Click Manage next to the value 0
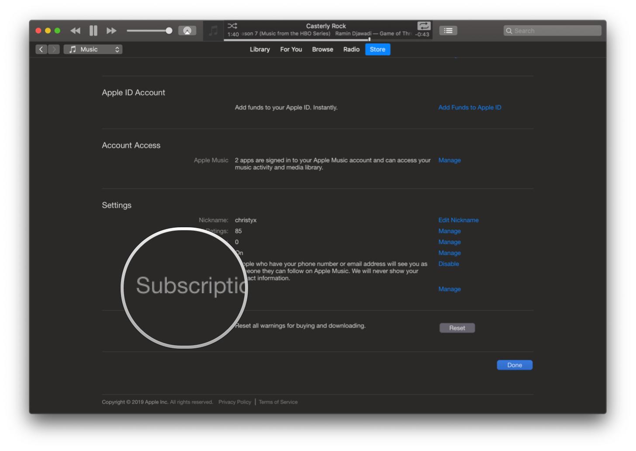Screen dimensions: 636x451 tap(449, 242)
